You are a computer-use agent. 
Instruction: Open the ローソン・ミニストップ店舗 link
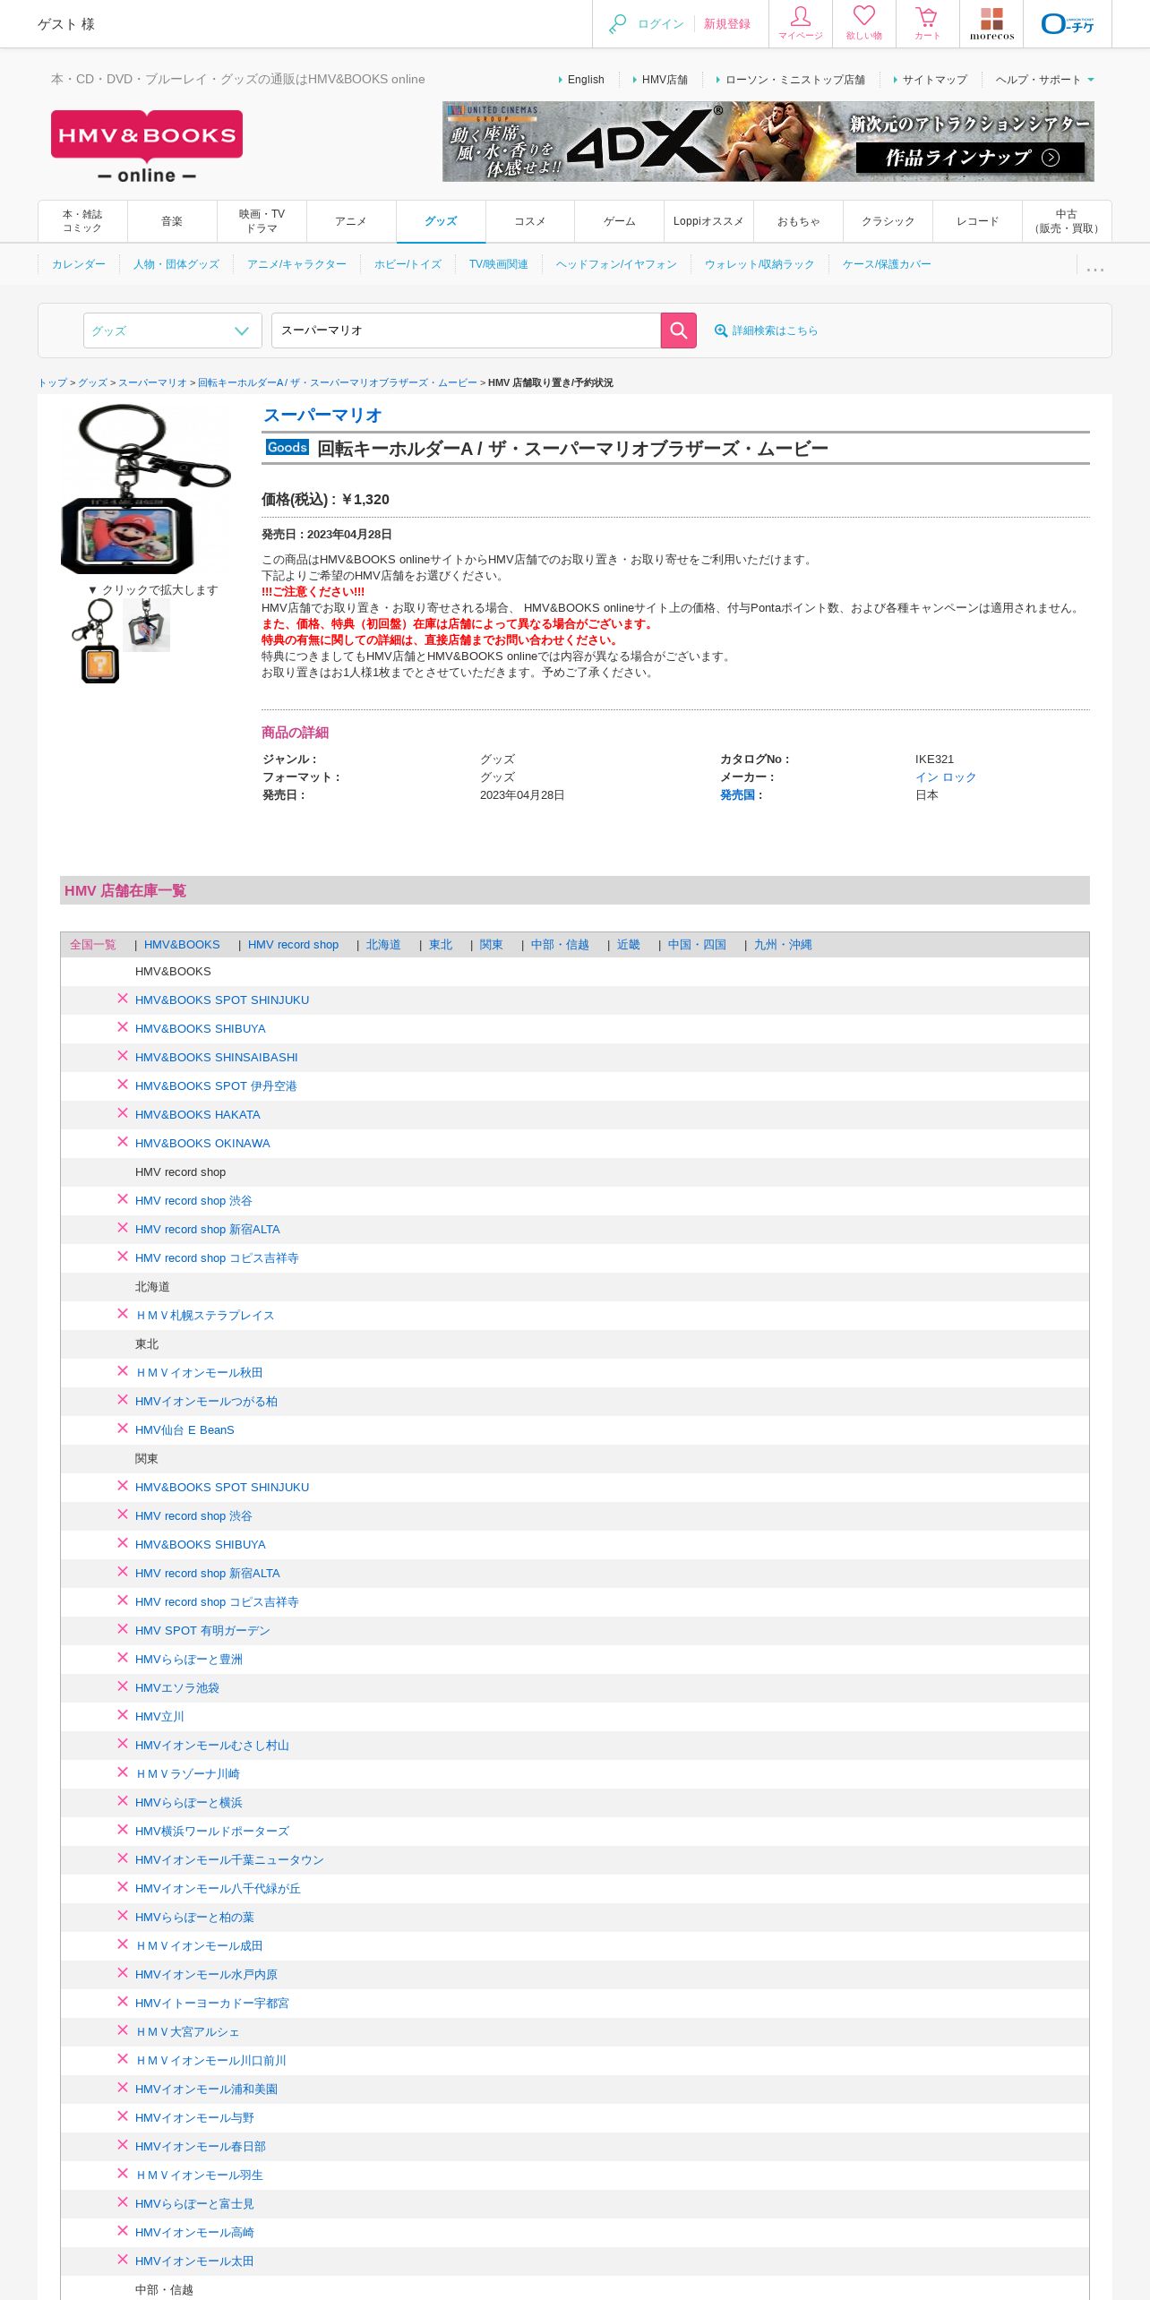(795, 80)
